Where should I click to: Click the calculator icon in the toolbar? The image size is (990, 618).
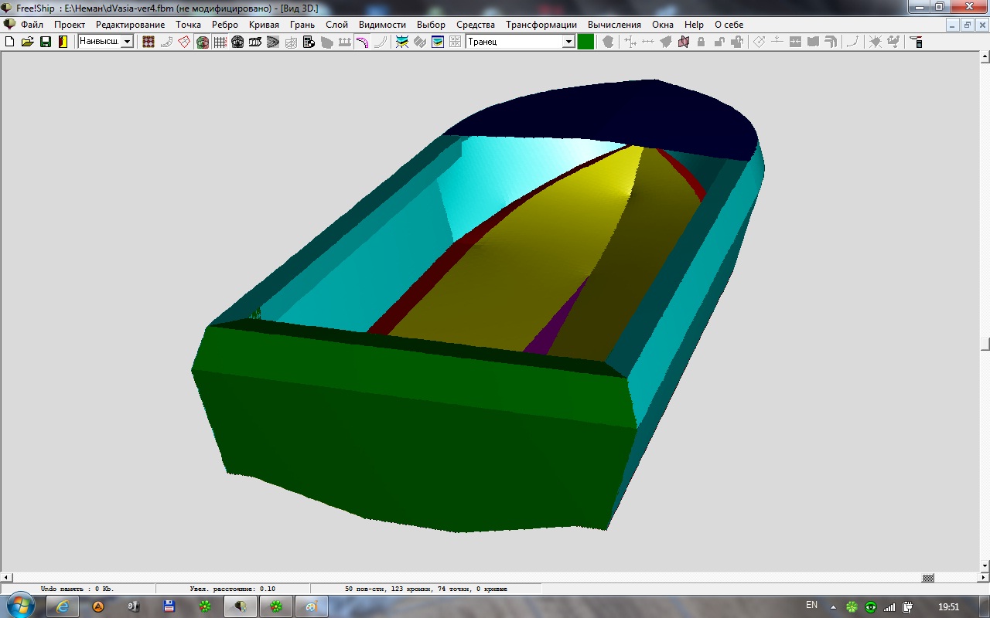pyautogui.click(x=309, y=42)
